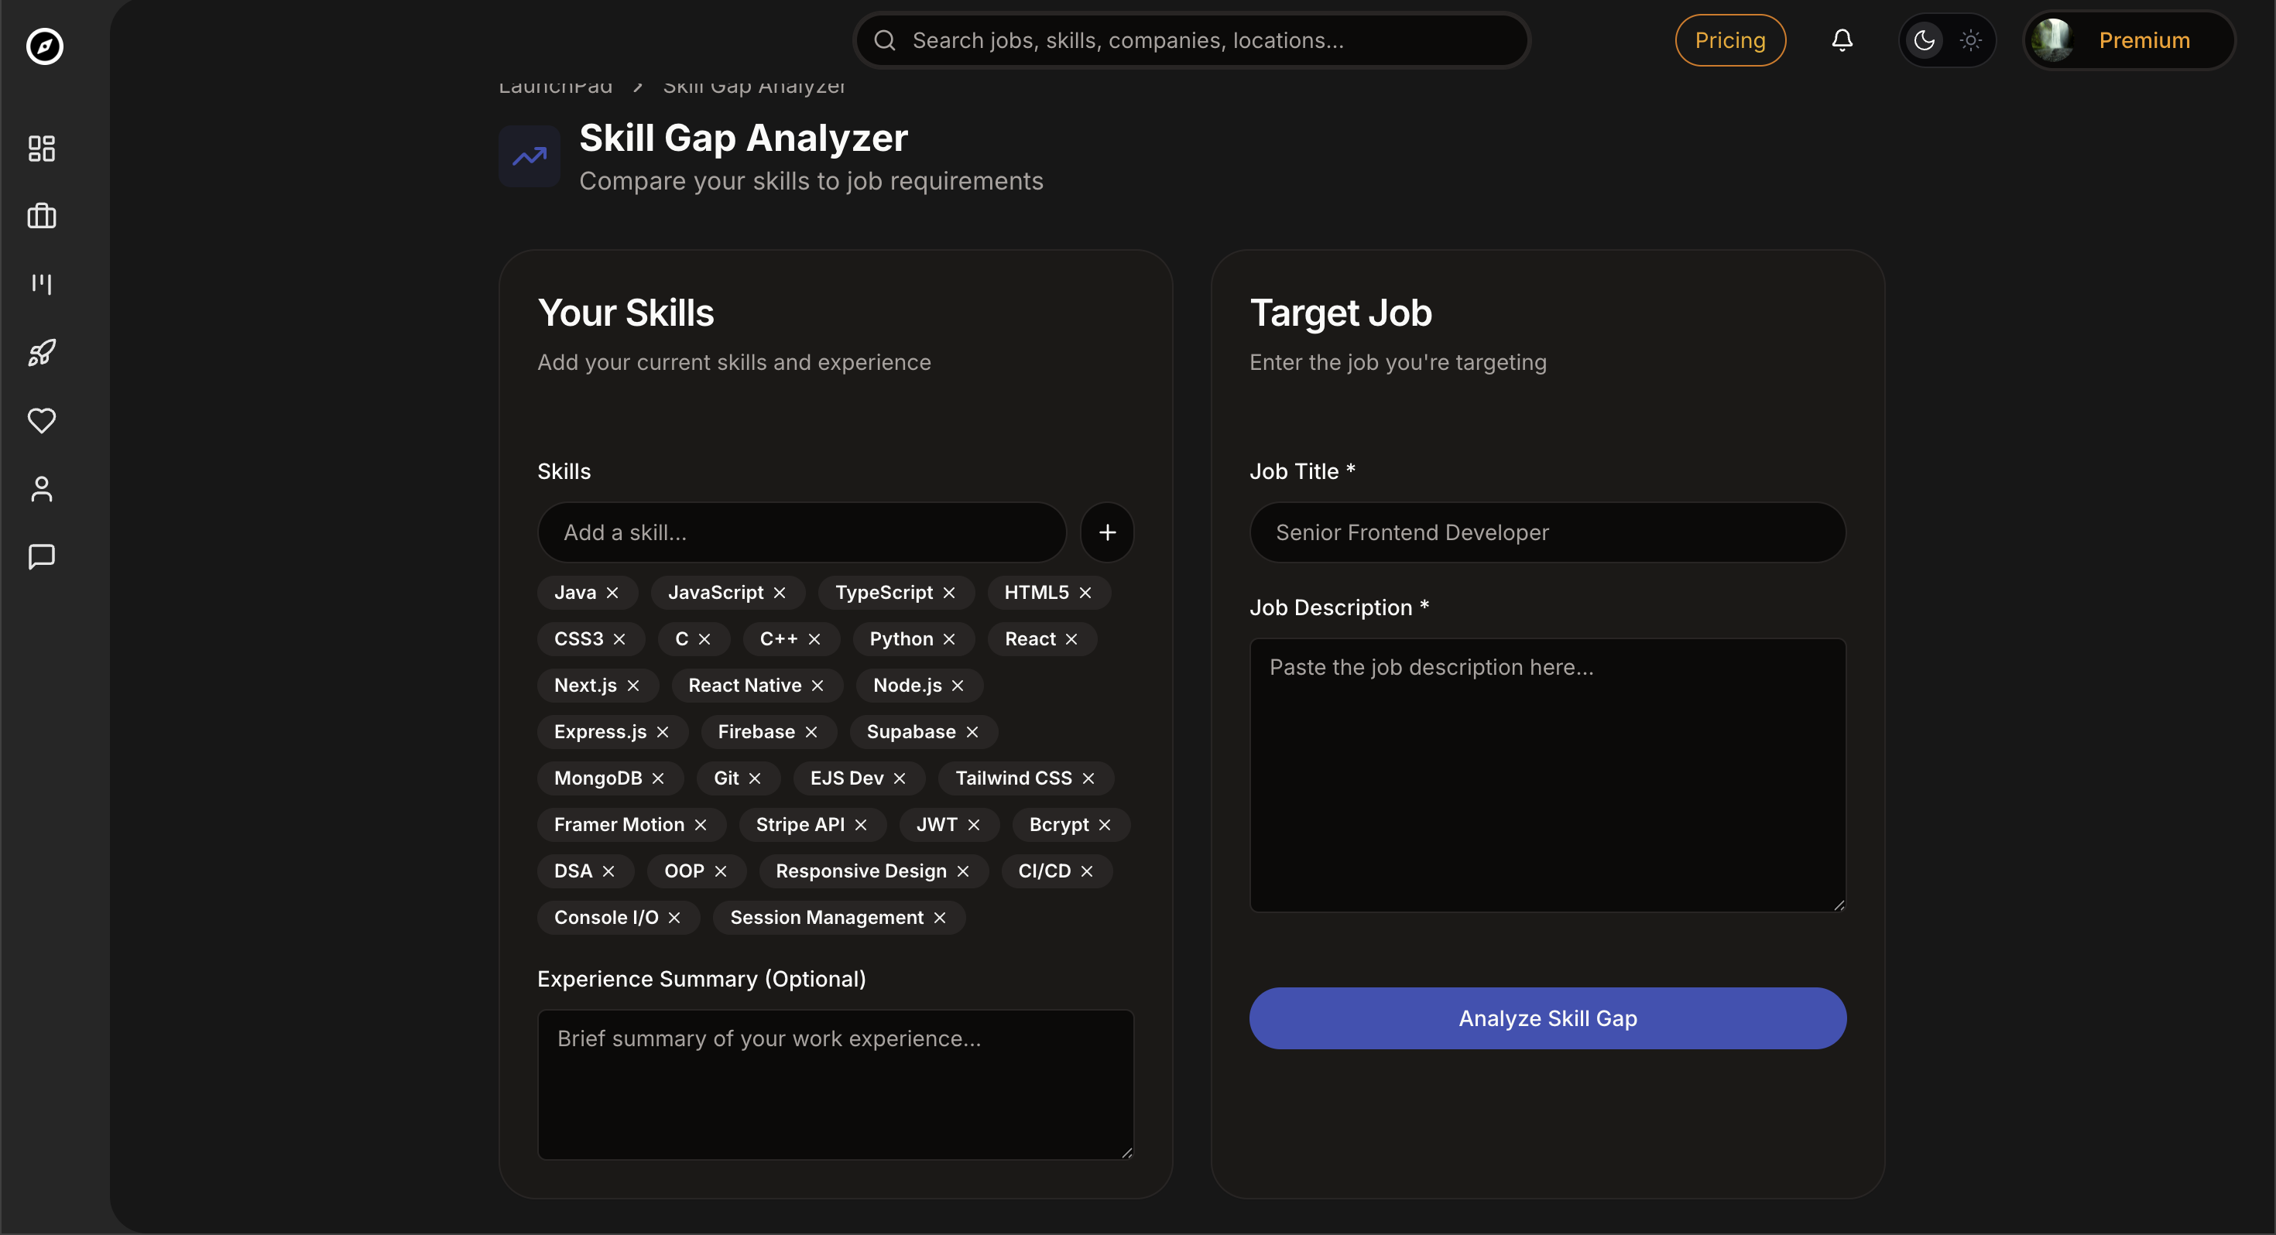
Task: Remove the Tailwind CSS skill tag
Action: pos(1088,778)
